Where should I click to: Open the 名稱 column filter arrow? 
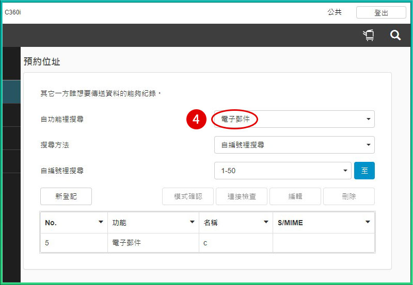pyautogui.click(x=266, y=223)
